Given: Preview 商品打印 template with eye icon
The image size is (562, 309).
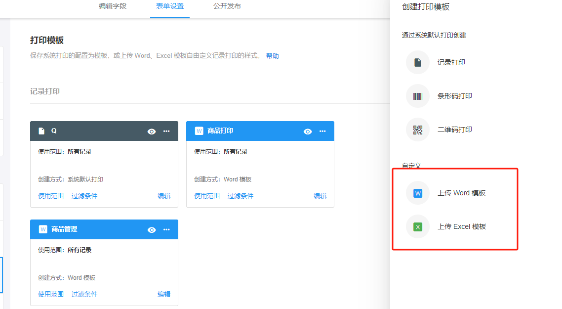Looking at the screenshot, I should click(308, 132).
